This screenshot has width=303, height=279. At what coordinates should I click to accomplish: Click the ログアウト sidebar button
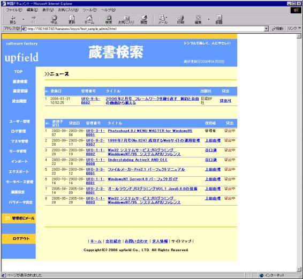pos(19,239)
